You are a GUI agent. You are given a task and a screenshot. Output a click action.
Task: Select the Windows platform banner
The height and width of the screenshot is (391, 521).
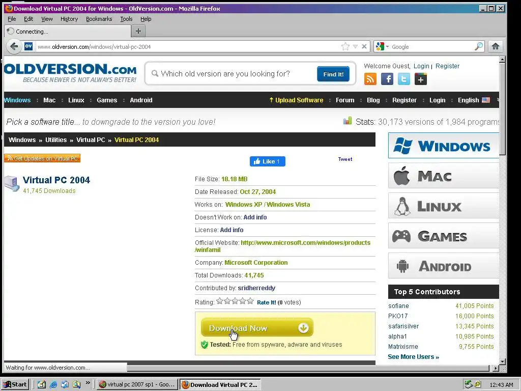[x=444, y=146]
